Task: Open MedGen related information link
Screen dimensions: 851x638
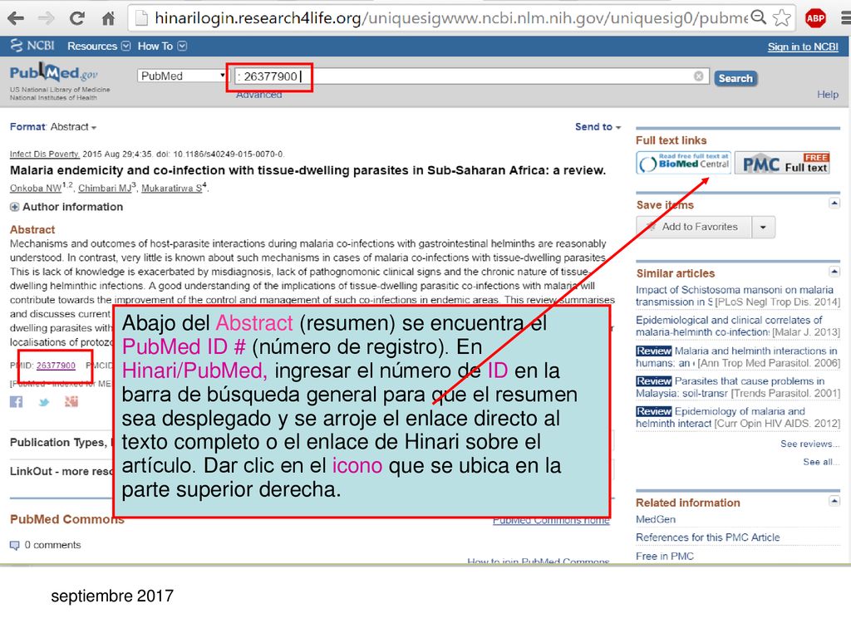Action: [656, 519]
